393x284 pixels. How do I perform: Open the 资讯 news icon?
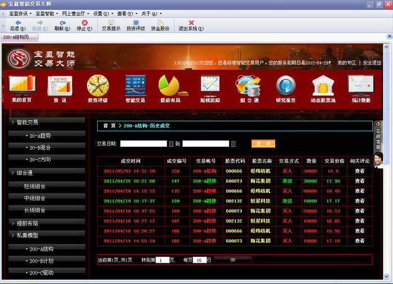coord(60,89)
